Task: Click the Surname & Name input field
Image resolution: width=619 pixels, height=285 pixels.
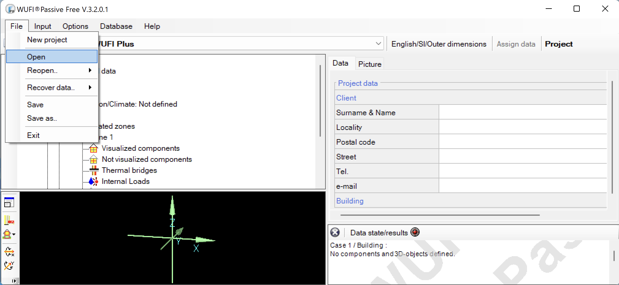Action: click(522, 112)
